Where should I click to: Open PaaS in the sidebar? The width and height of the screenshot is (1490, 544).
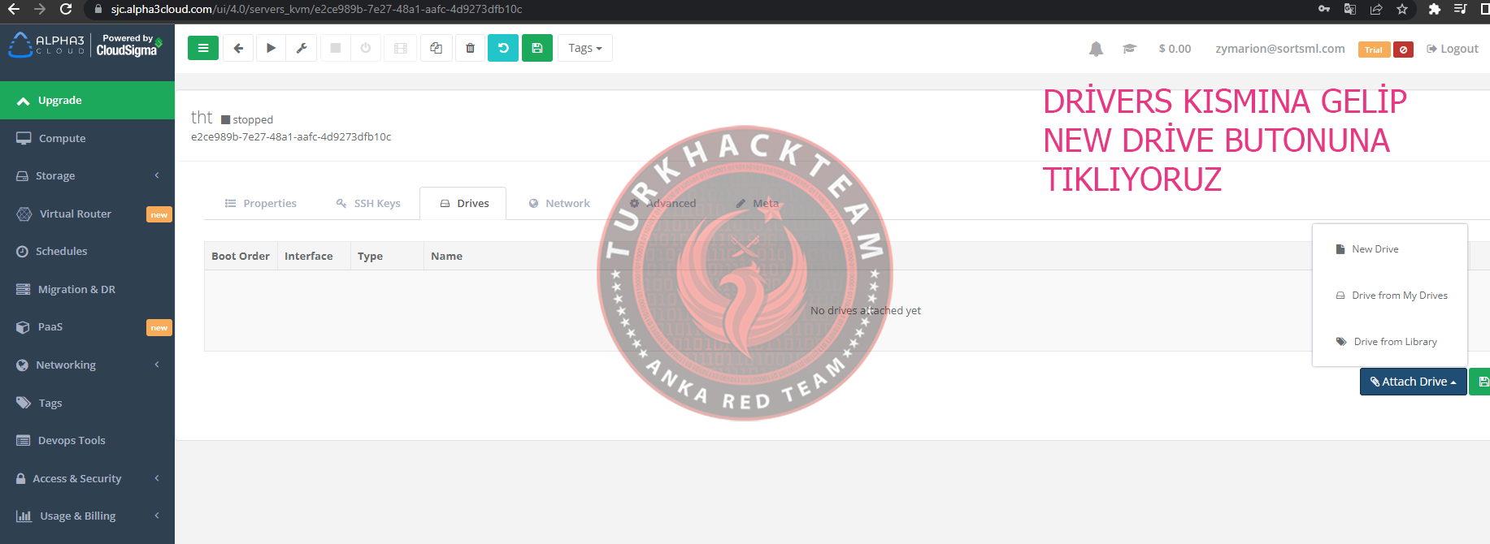tap(87, 326)
